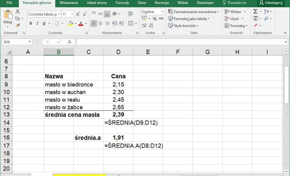Switch to the Formuły ribbon tab
Screen dimensions: 290x176
click(x=122, y=3)
